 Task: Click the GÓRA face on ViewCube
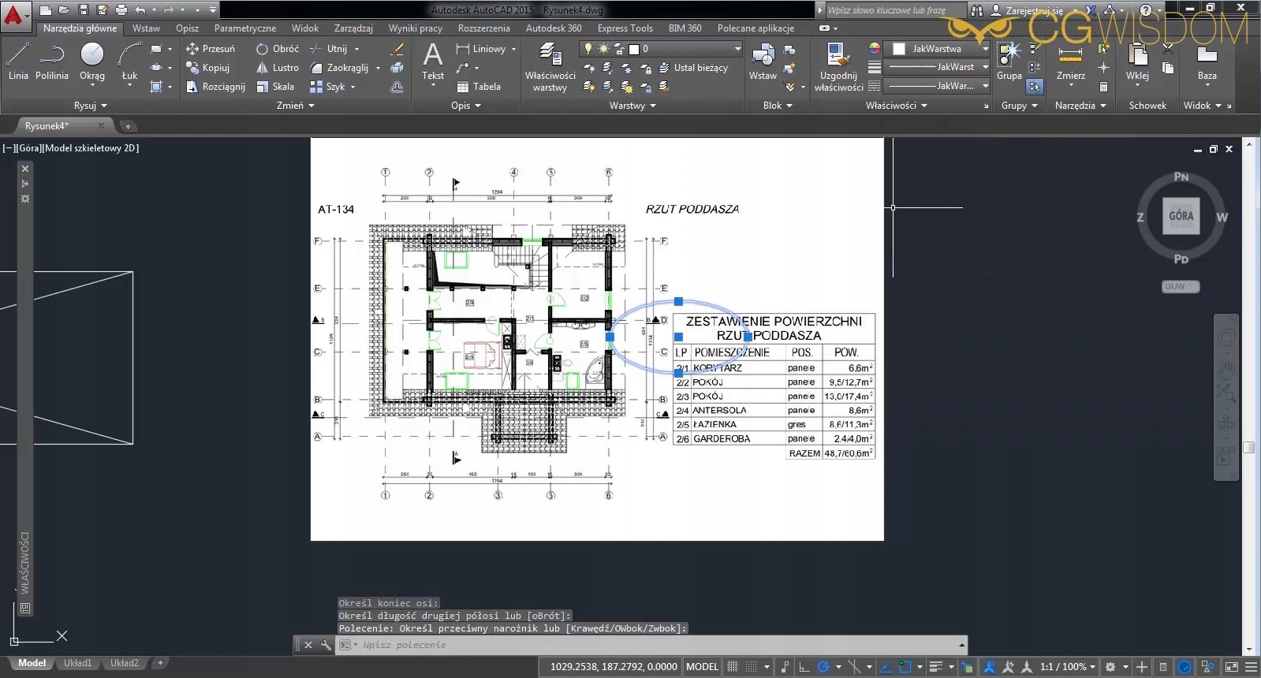click(1181, 216)
